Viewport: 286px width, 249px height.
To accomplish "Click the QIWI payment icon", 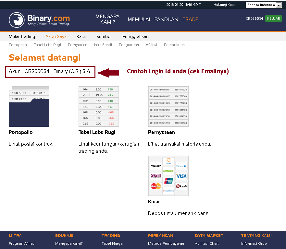I will (x=168, y=161).
